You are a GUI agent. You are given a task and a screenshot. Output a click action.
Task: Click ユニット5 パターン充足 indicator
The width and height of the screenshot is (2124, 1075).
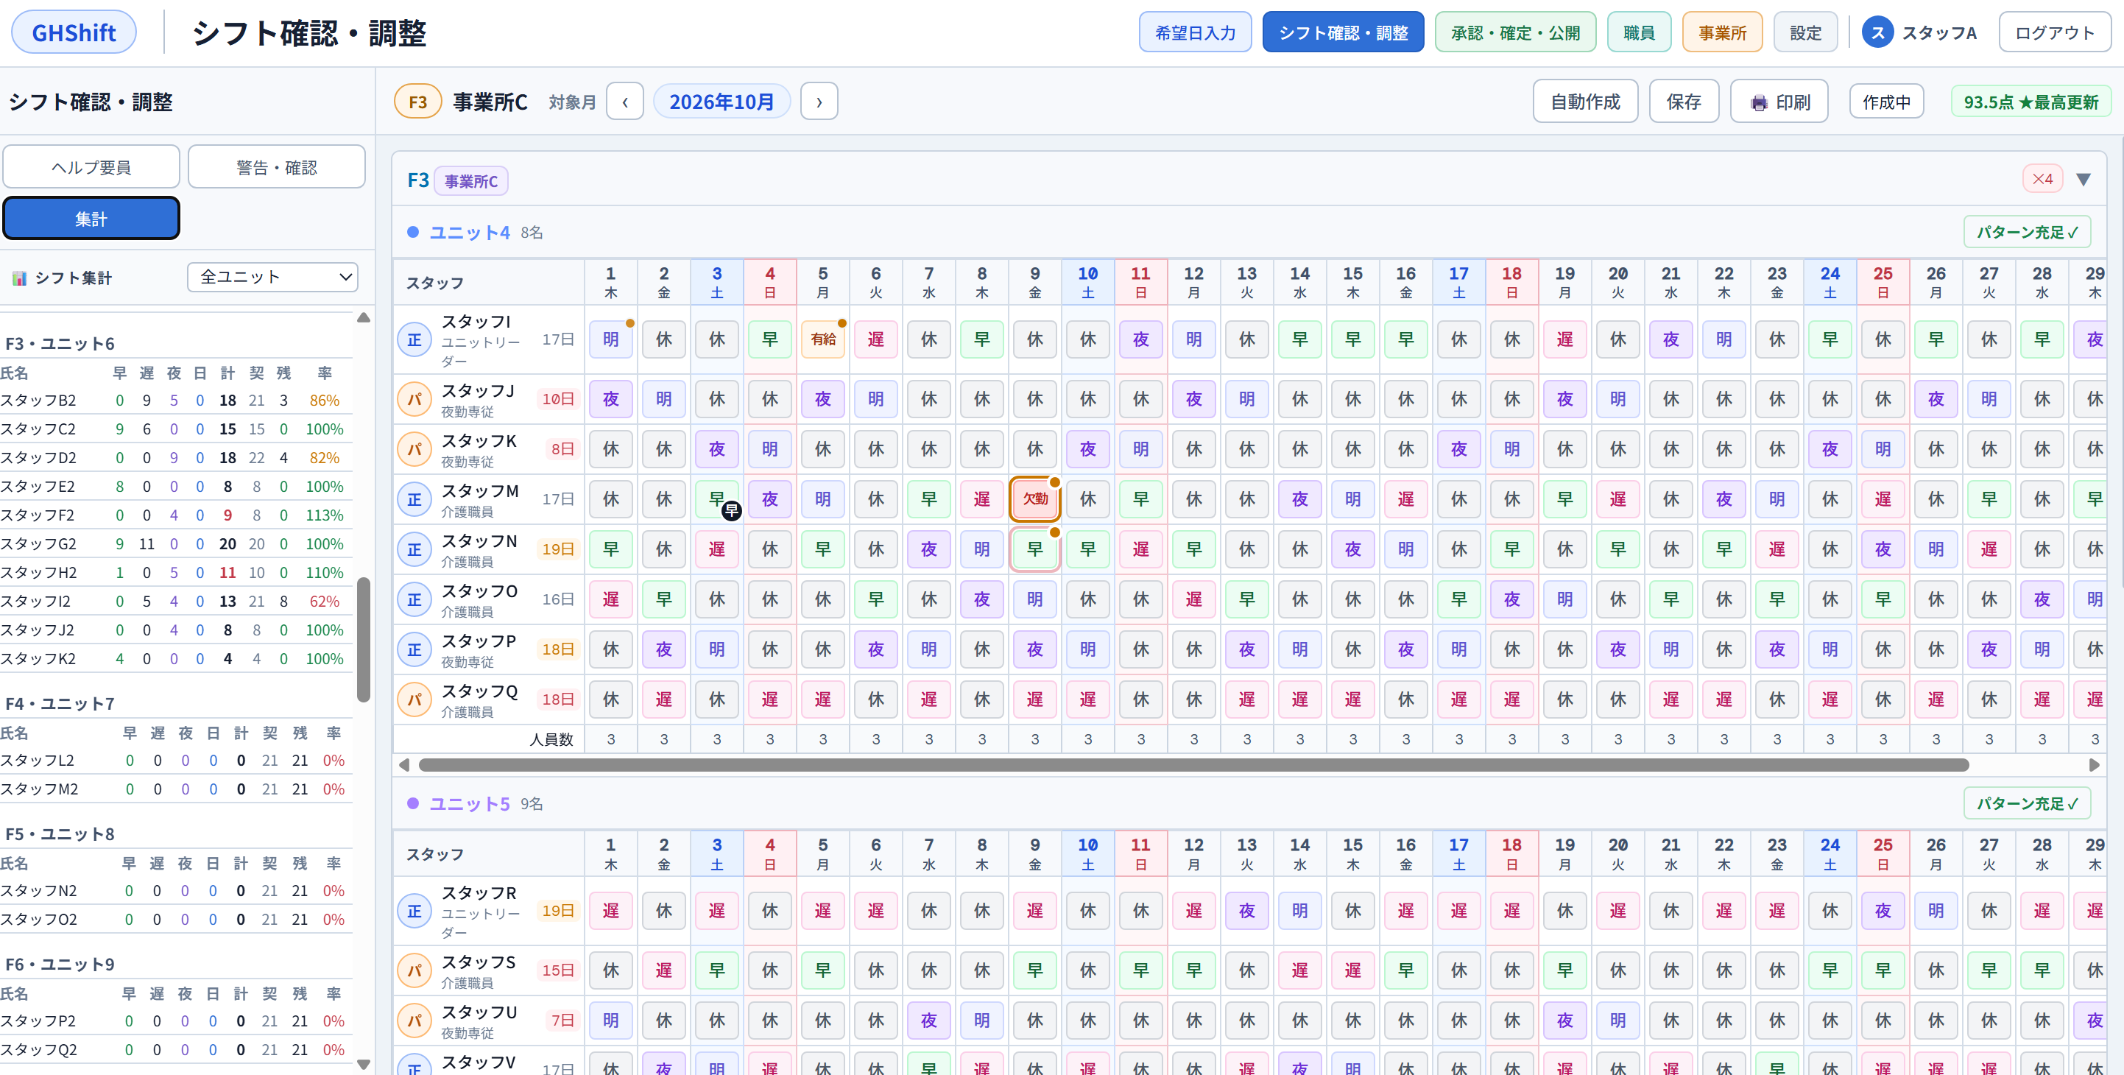pos(2027,804)
